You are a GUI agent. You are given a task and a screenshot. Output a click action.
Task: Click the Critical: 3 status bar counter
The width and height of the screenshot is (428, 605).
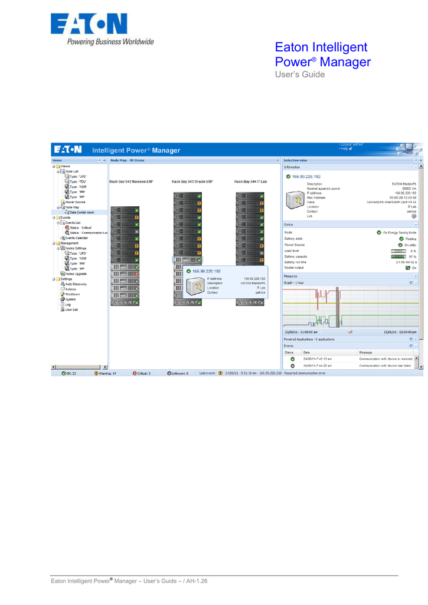click(x=142, y=373)
